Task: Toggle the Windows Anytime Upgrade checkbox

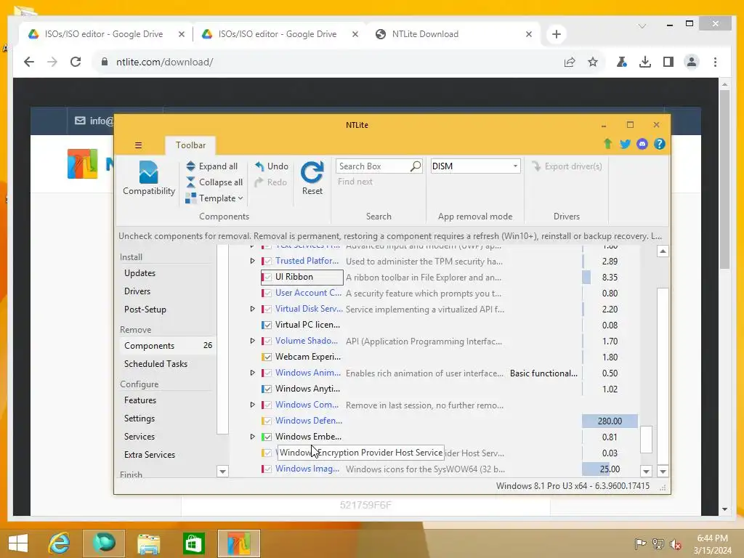Action: [x=267, y=389]
